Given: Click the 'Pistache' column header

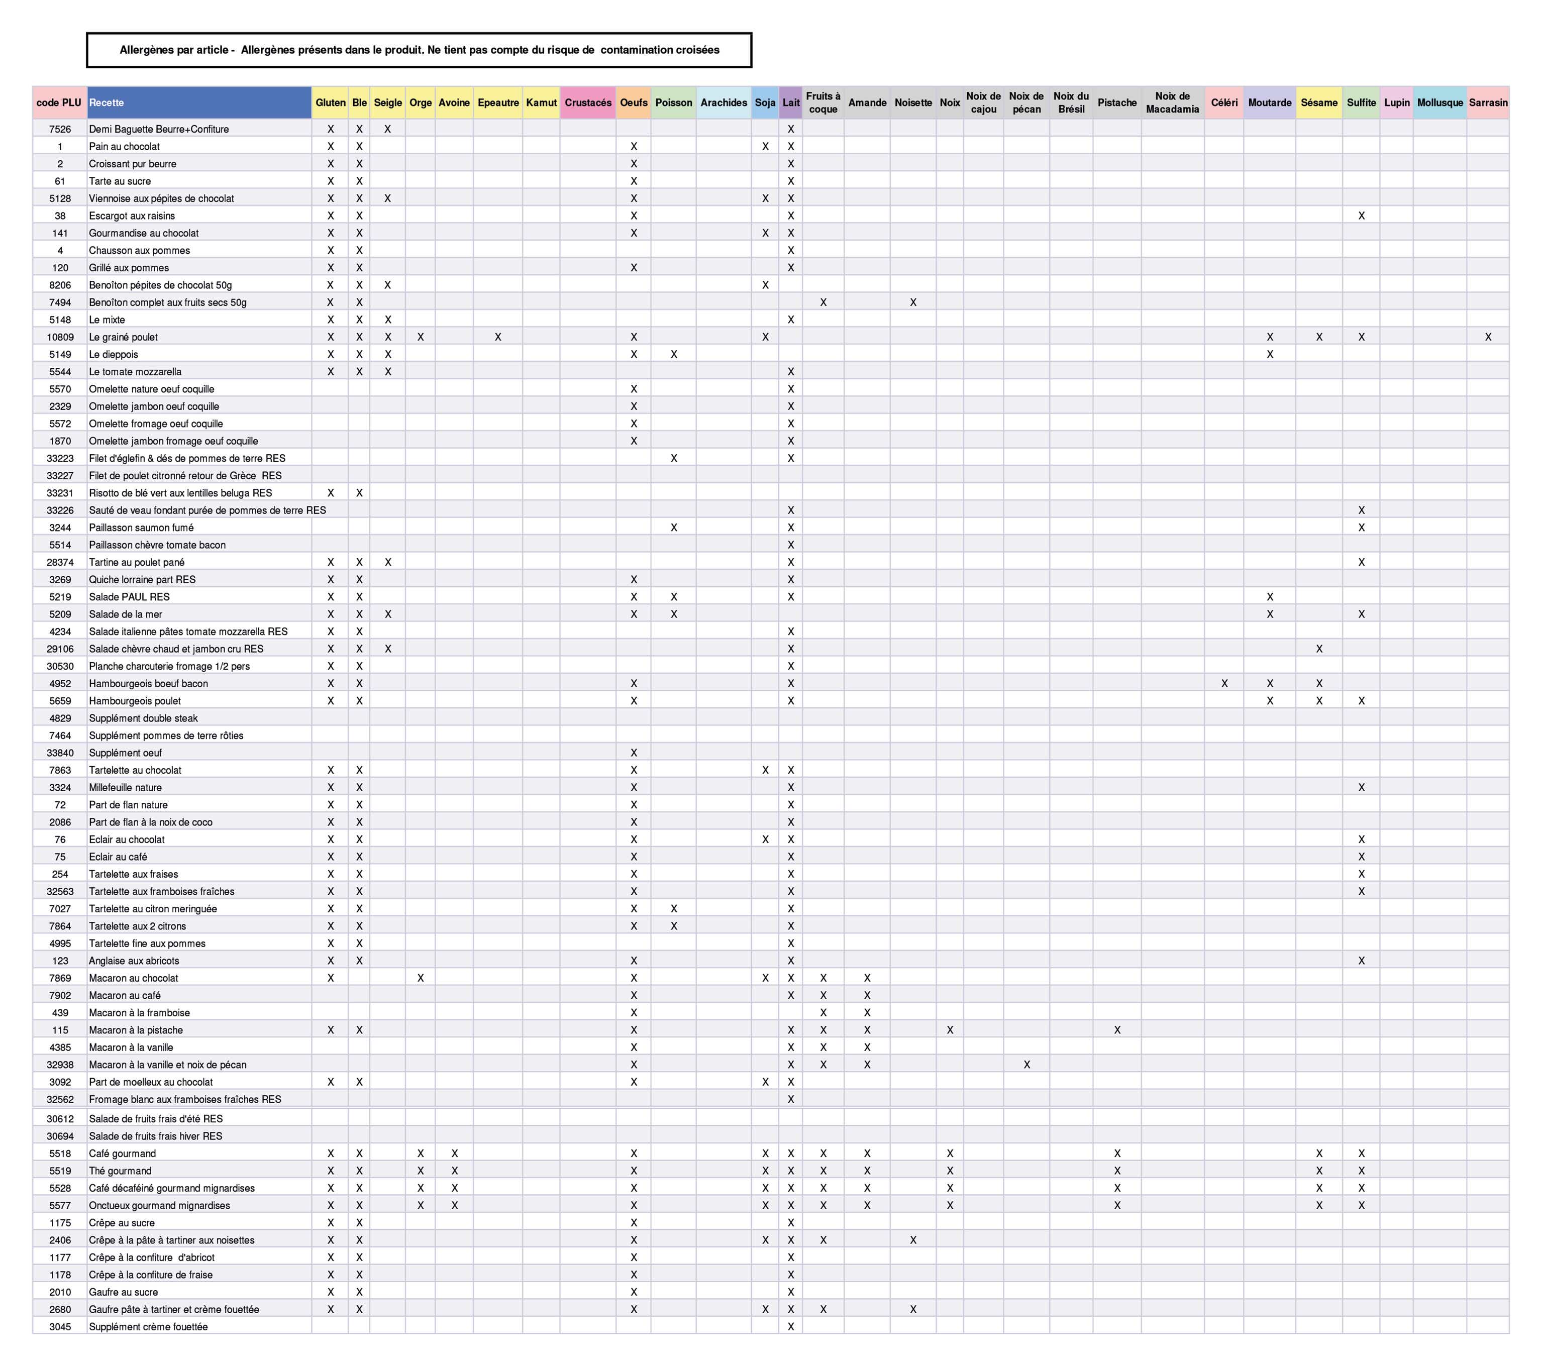Looking at the screenshot, I should [1117, 102].
